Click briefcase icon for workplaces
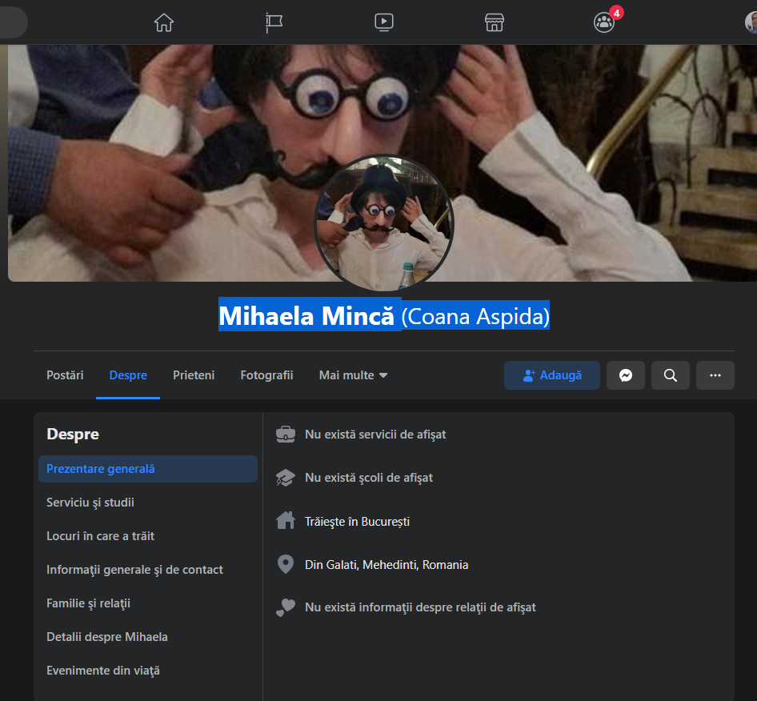757x701 pixels. [286, 434]
